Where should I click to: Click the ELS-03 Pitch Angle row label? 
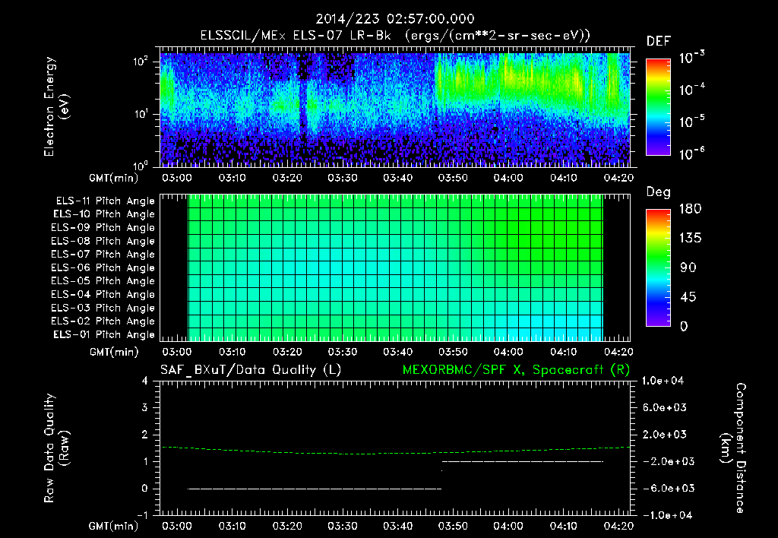[x=103, y=308]
